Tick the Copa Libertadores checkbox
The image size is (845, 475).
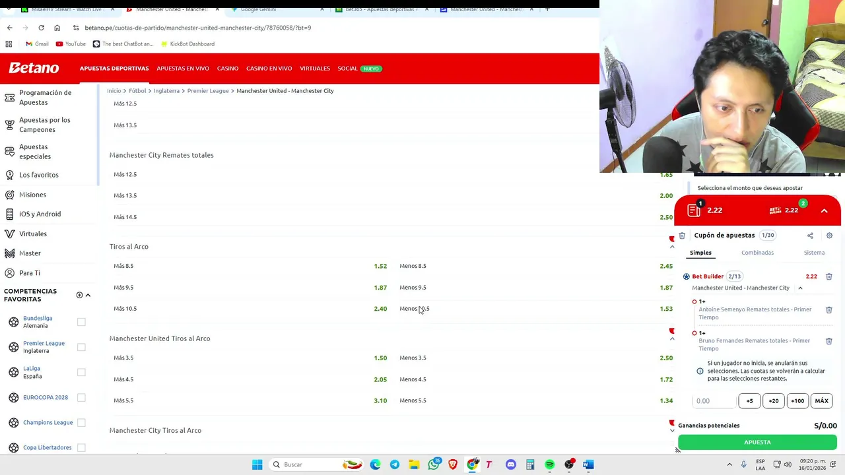point(81,447)
